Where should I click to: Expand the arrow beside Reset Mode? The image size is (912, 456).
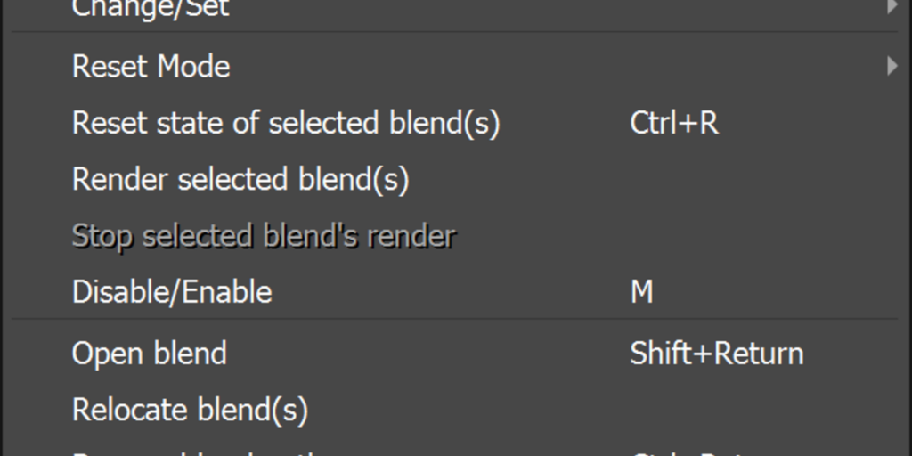click(x=892, y=66)
